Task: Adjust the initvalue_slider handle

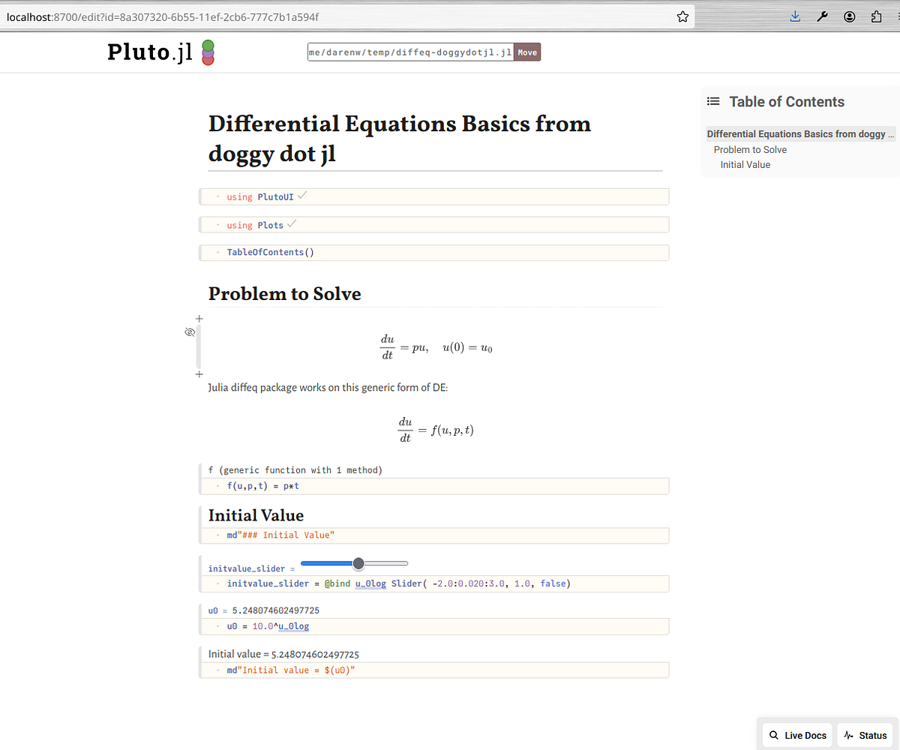Action: (x=358, y=563)
